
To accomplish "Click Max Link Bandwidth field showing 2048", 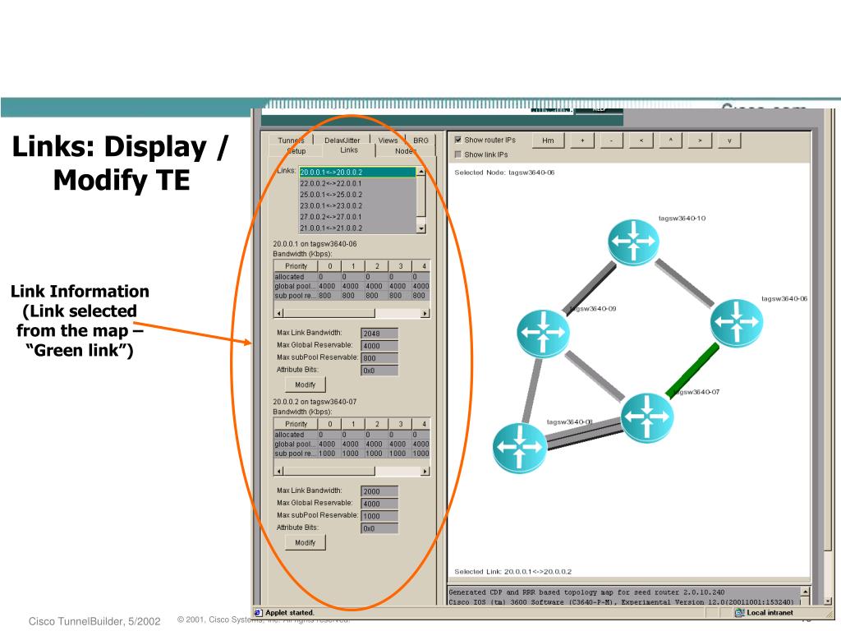I will 379,334.
